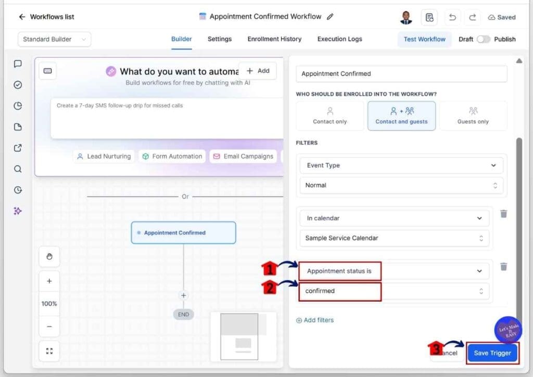Open the Standard Builder dropdown

pos(54,40)
